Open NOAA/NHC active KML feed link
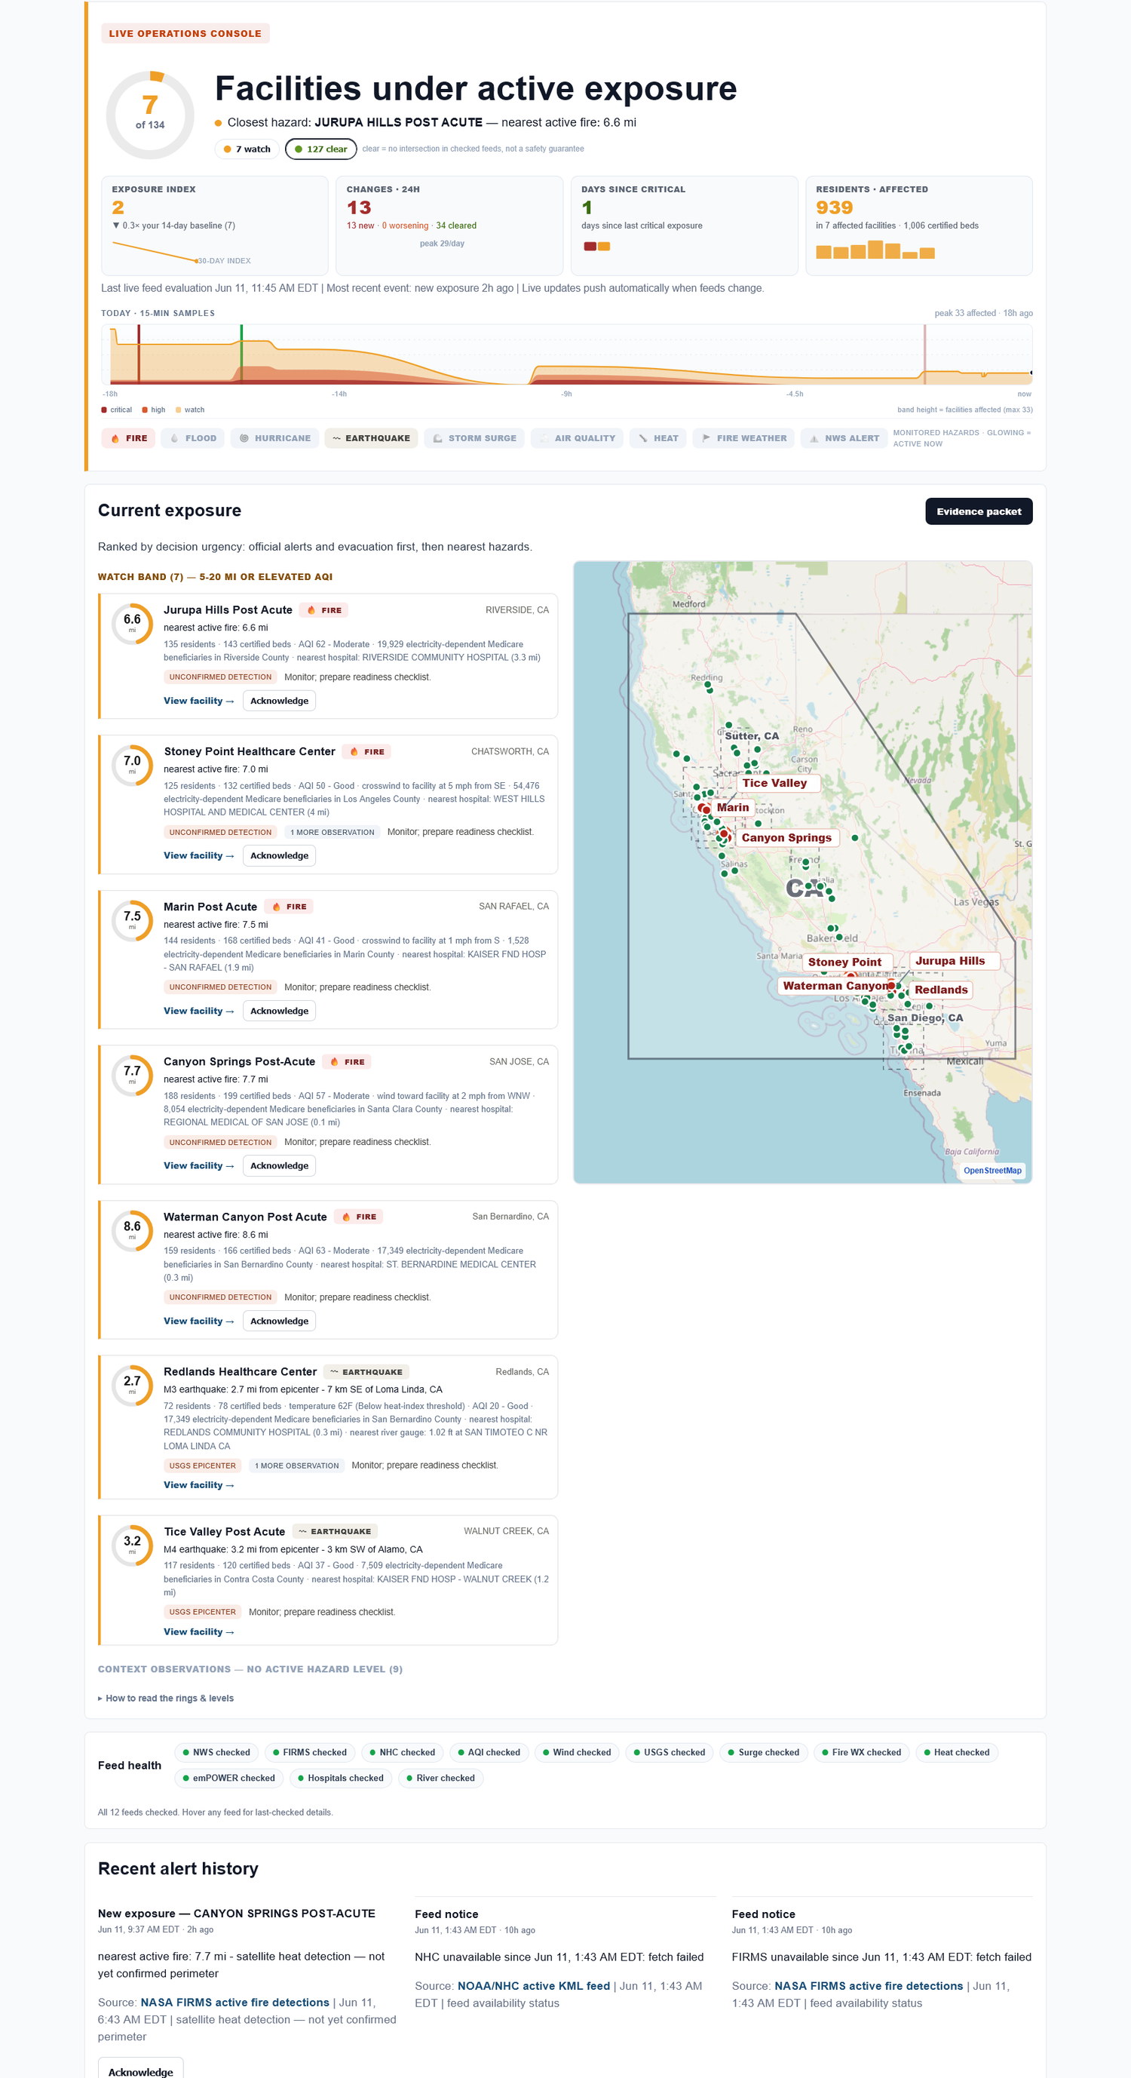 point(534,1986)
